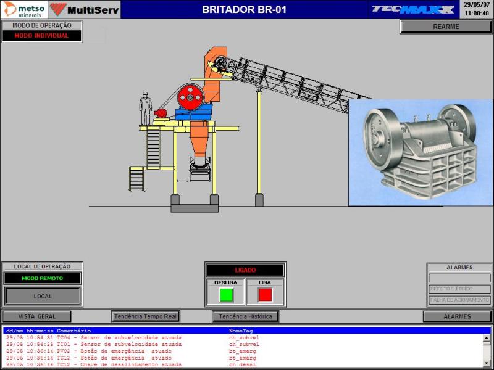Select the small red motor graphic
The width and height of the screenshot is (494, 370).
(x=161, y=113)
